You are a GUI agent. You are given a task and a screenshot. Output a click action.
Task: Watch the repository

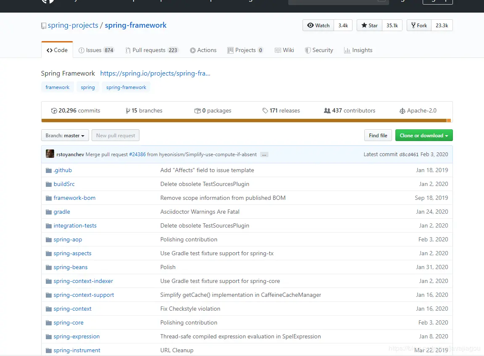tap(318, 26)
